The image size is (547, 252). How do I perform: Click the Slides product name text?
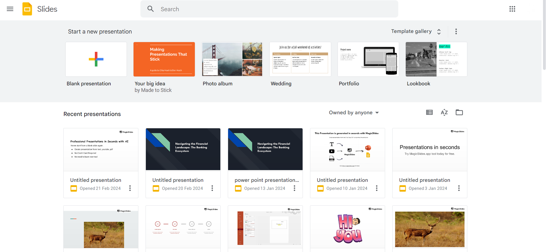47,9
